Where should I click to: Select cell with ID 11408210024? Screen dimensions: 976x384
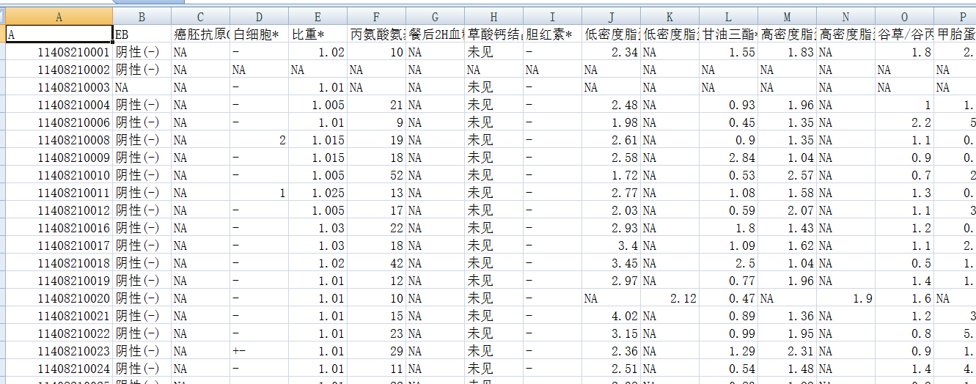[x=59, y=369]
